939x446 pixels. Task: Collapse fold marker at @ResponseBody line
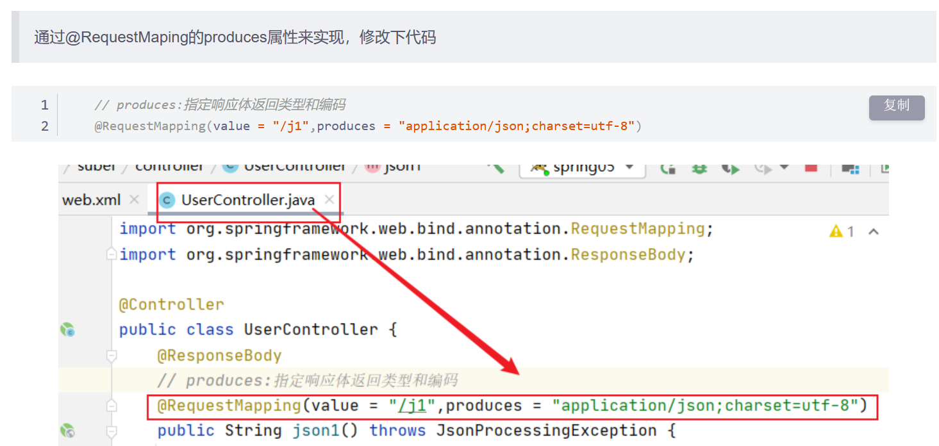[112, 356]
